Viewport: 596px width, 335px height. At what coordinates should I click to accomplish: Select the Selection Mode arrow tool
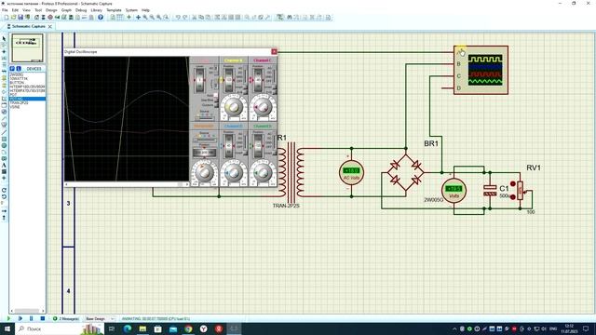[x=4, y=38]
